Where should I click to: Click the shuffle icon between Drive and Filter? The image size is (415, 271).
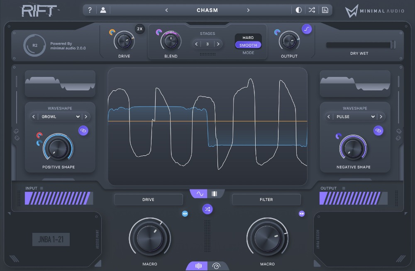coord(207,209)
